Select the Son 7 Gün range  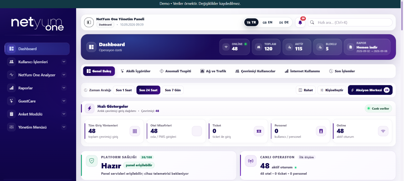point(173,90)
